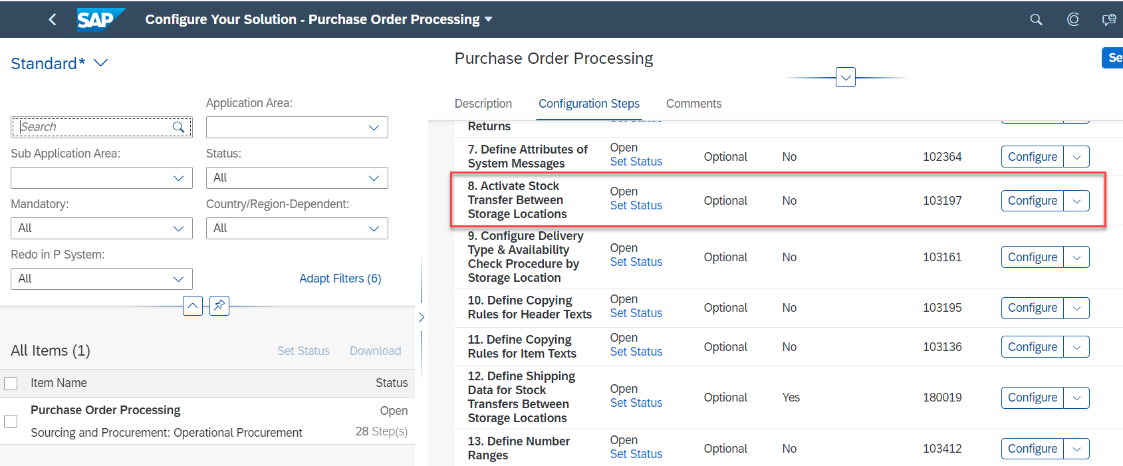
Task: Go back with the header arrow
Action: tap(53, 19)
